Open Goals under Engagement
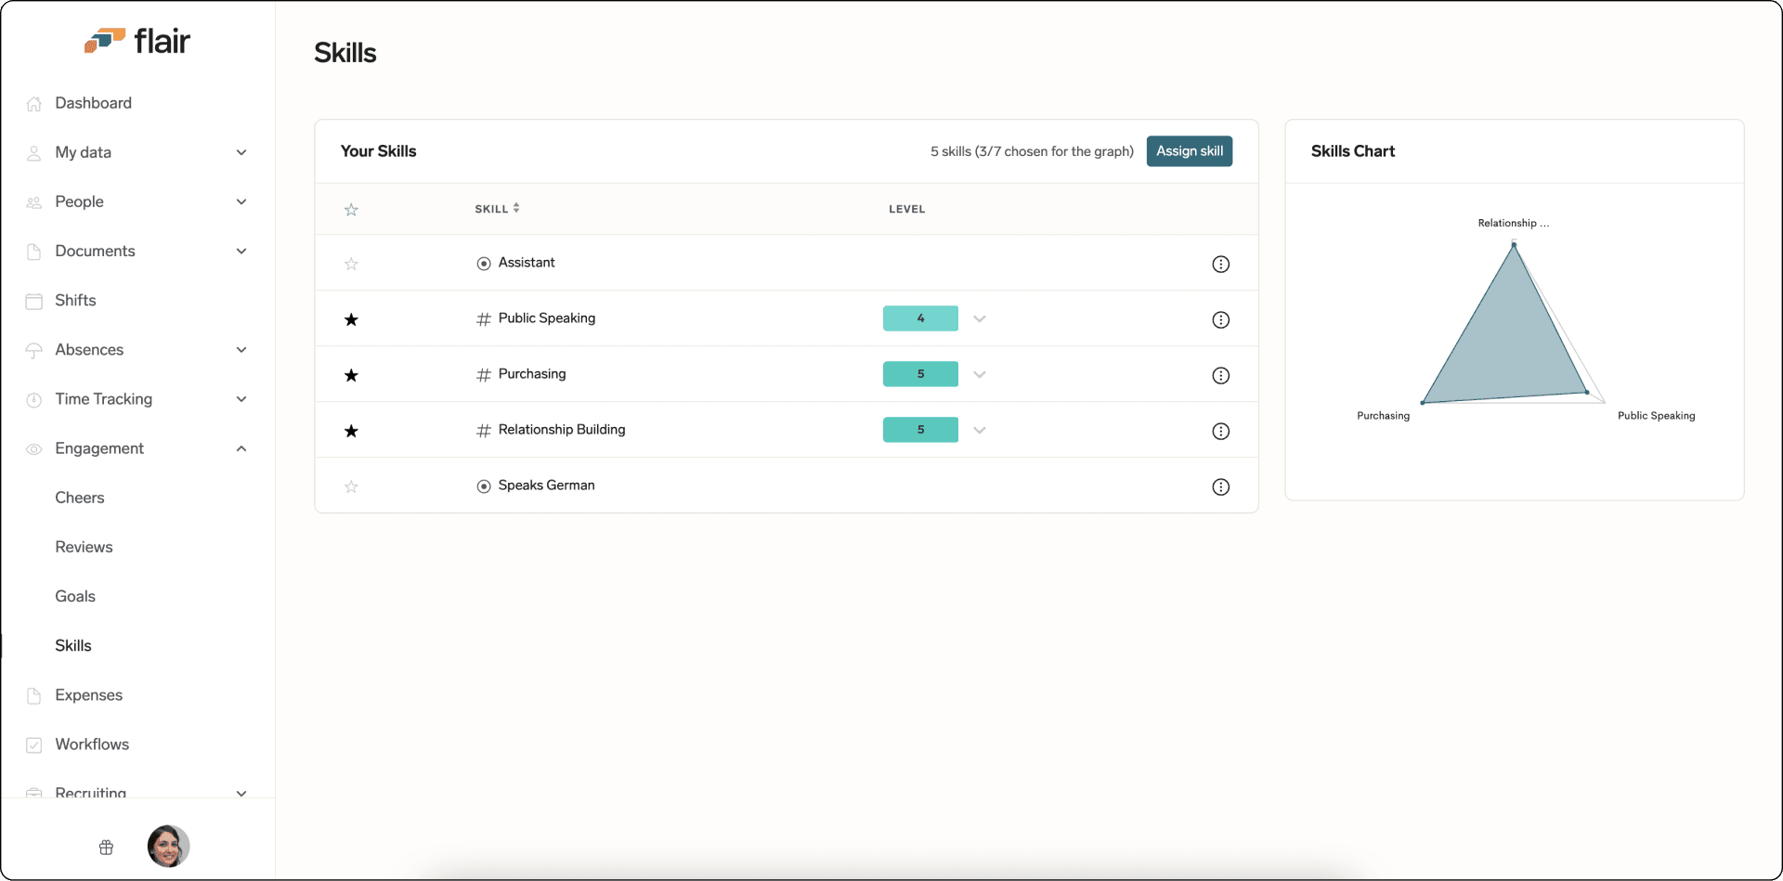This screenshot has width=1783, height=881. 75,596
